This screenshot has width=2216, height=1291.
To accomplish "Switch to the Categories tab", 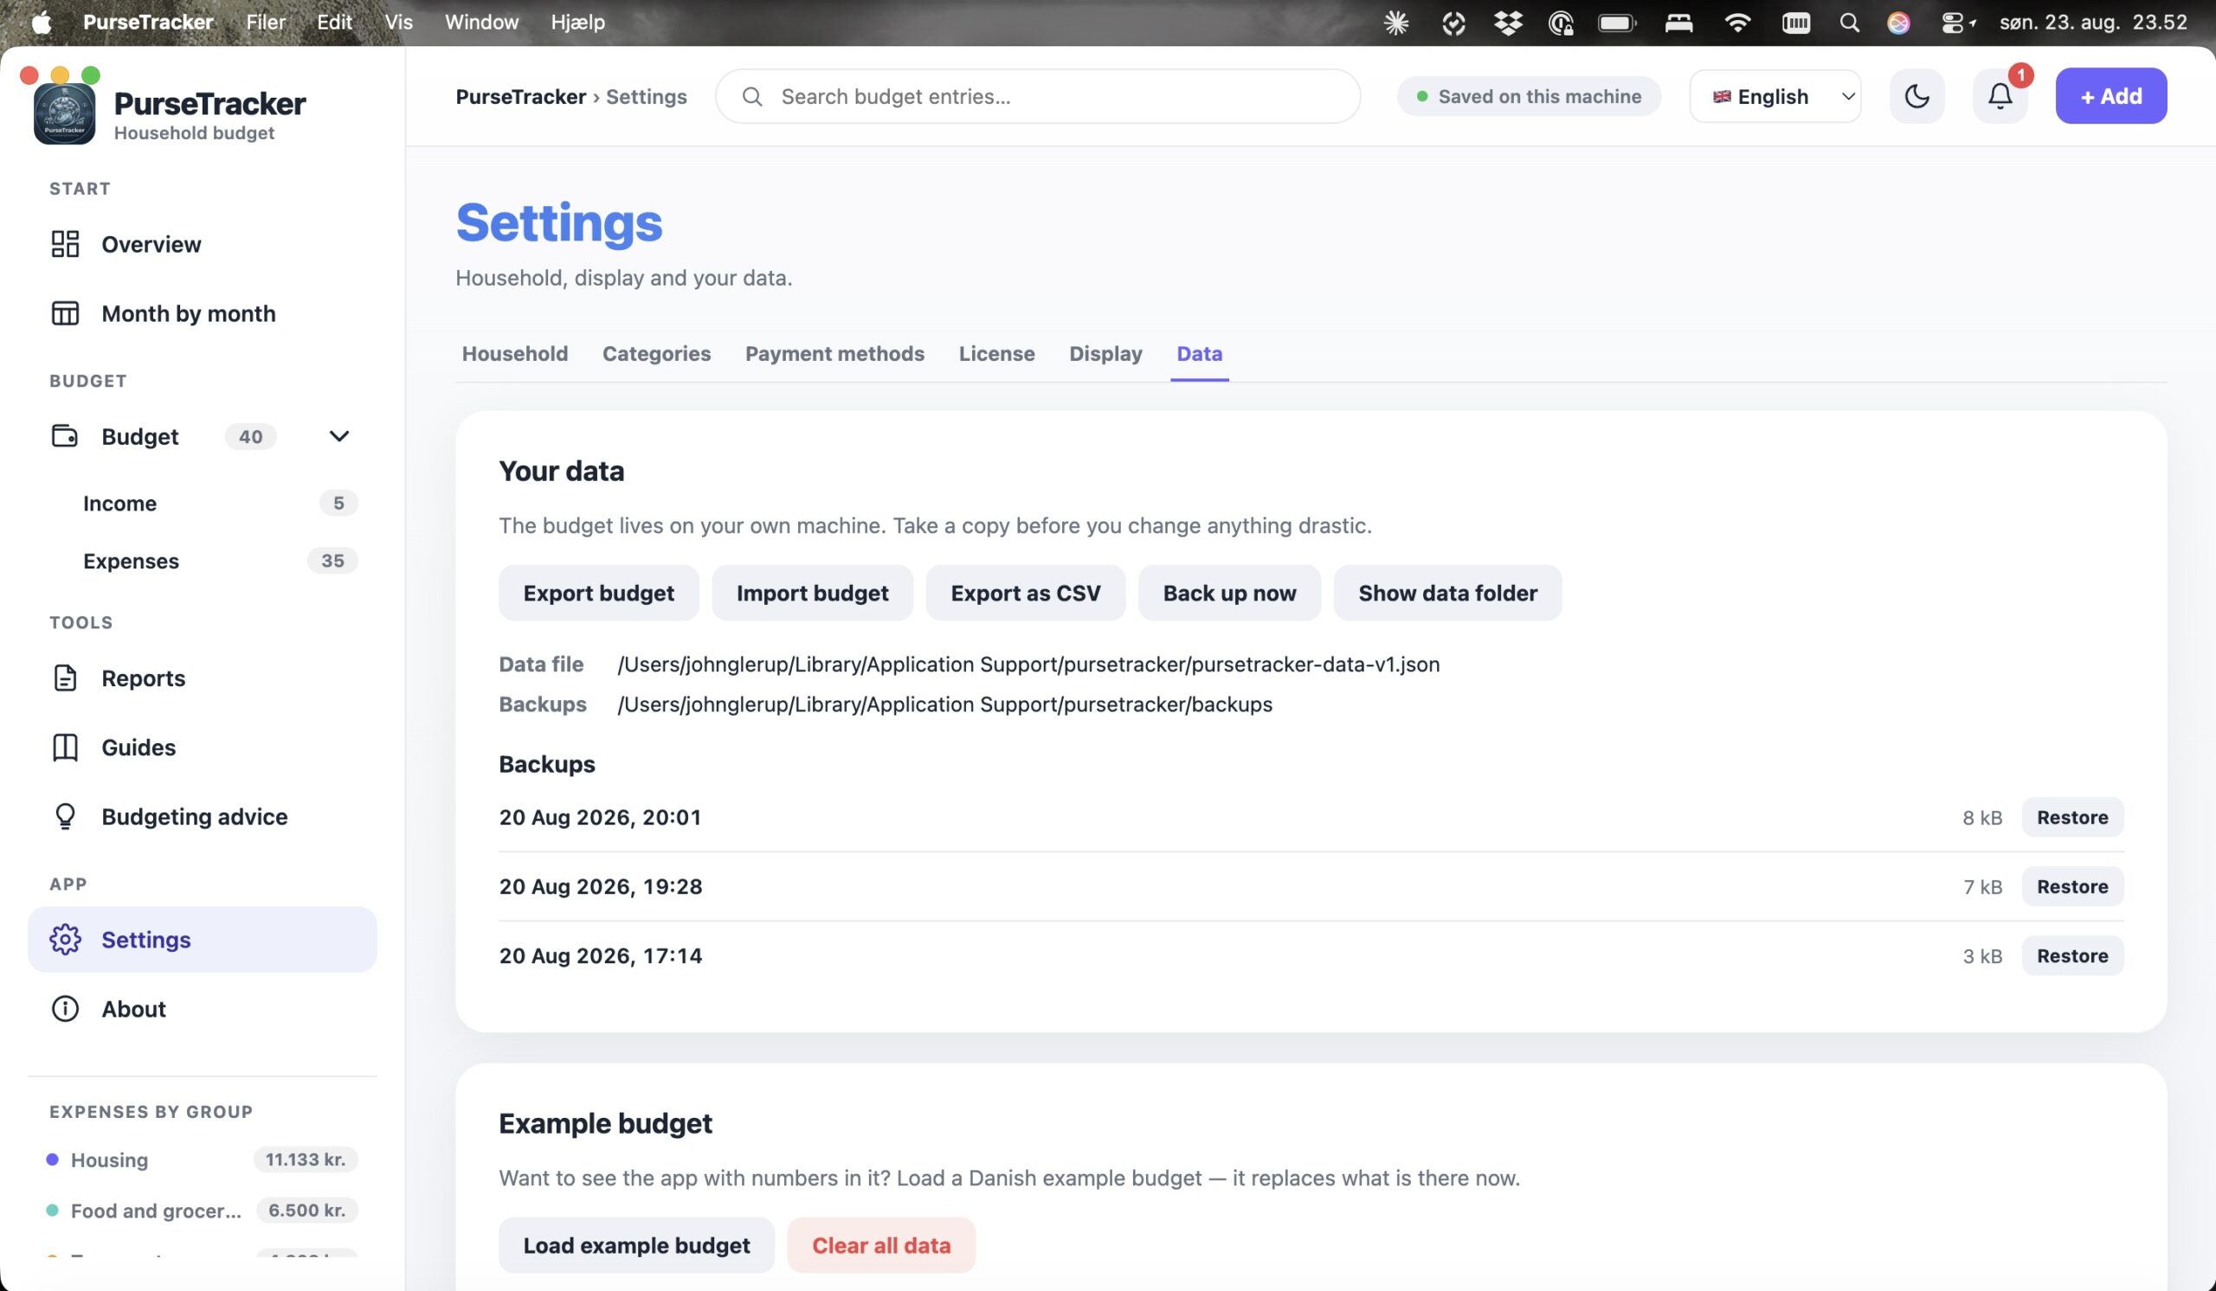I will (656, 353).
